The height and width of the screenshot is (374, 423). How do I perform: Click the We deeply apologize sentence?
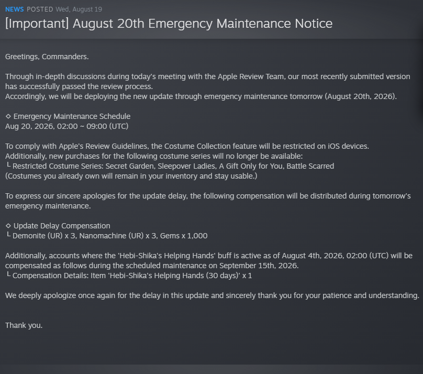213,295
